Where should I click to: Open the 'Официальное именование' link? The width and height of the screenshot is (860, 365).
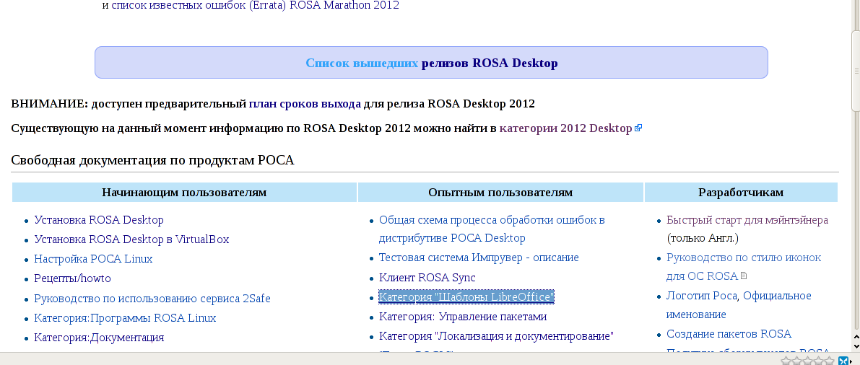click(739, 305)
